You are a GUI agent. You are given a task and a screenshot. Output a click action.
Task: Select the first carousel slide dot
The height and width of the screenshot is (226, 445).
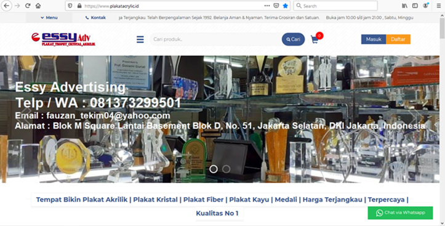[214, 169]
